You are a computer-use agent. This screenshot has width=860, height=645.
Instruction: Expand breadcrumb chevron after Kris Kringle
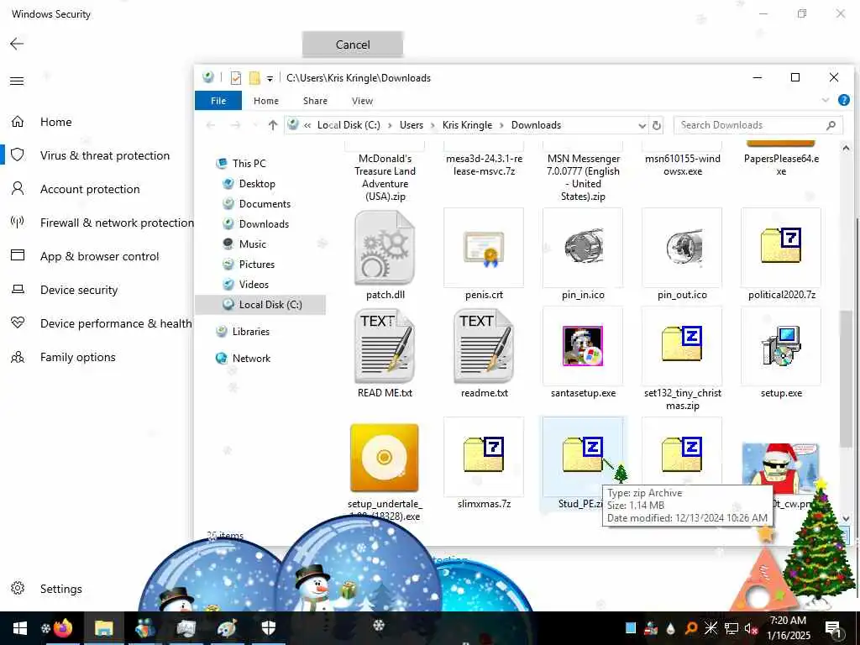502,125
